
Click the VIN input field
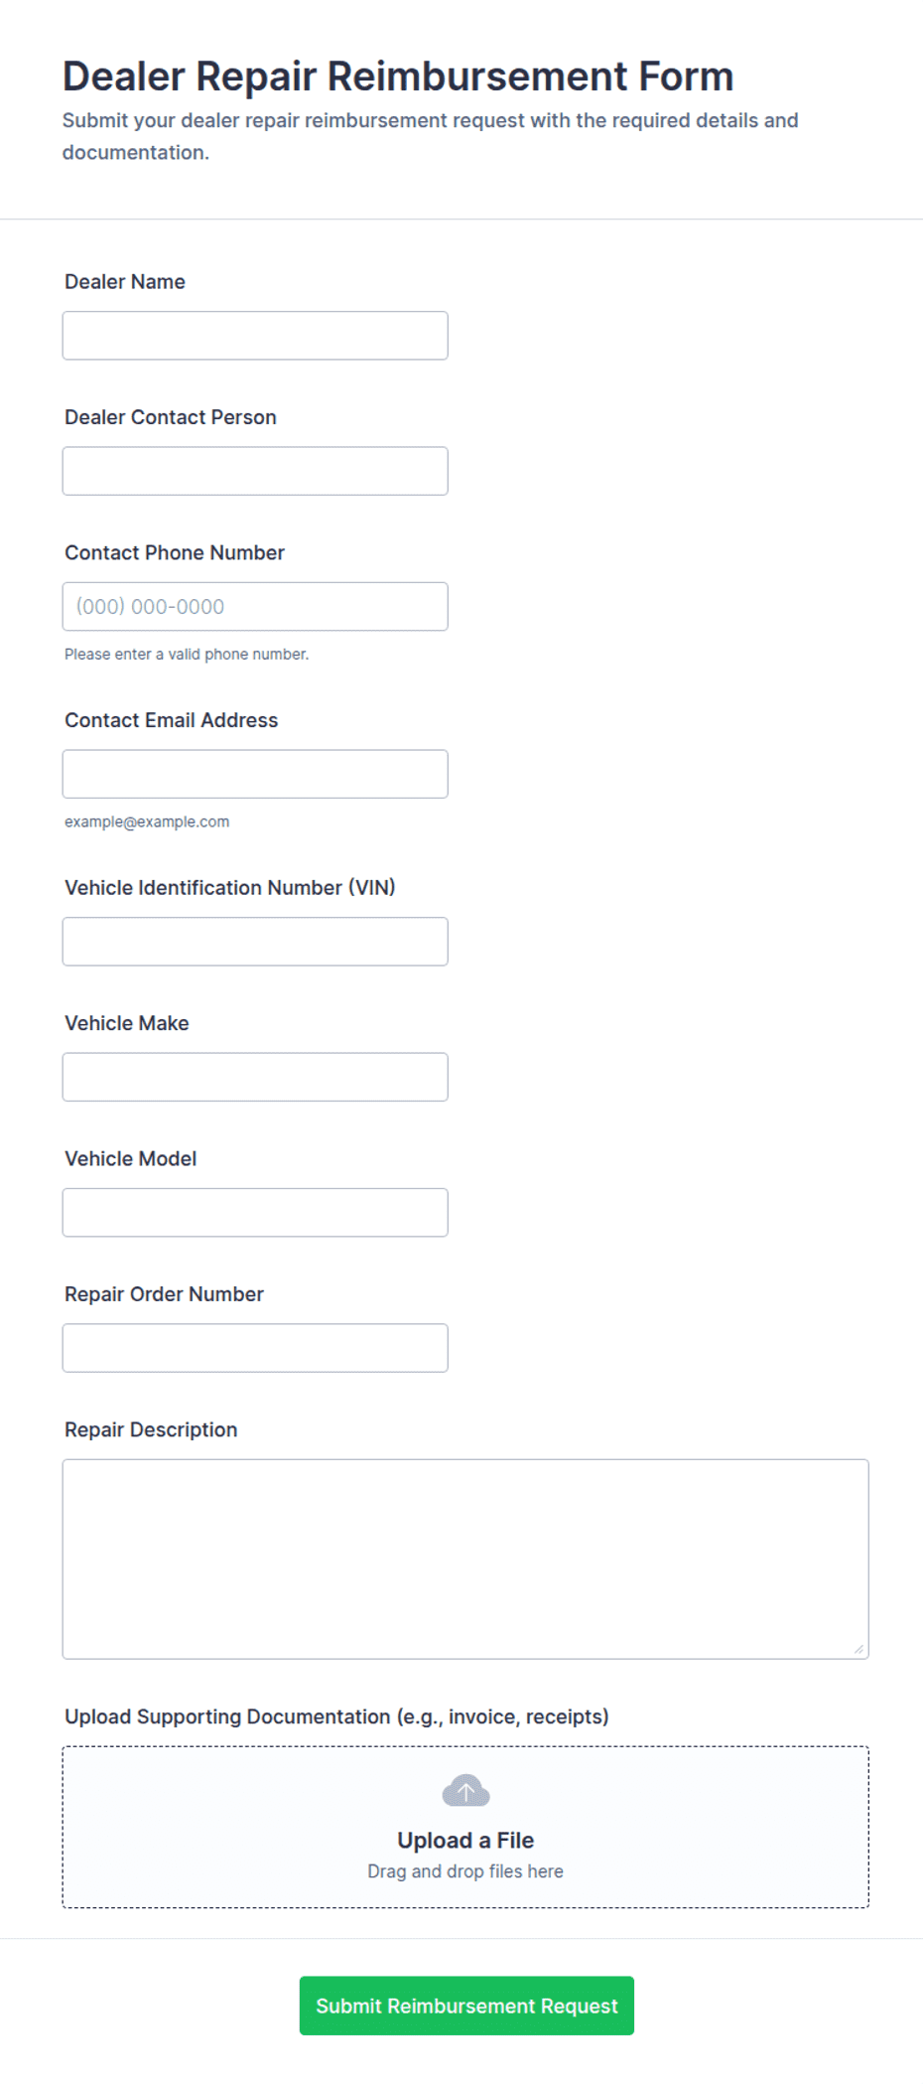pos(255,942)
